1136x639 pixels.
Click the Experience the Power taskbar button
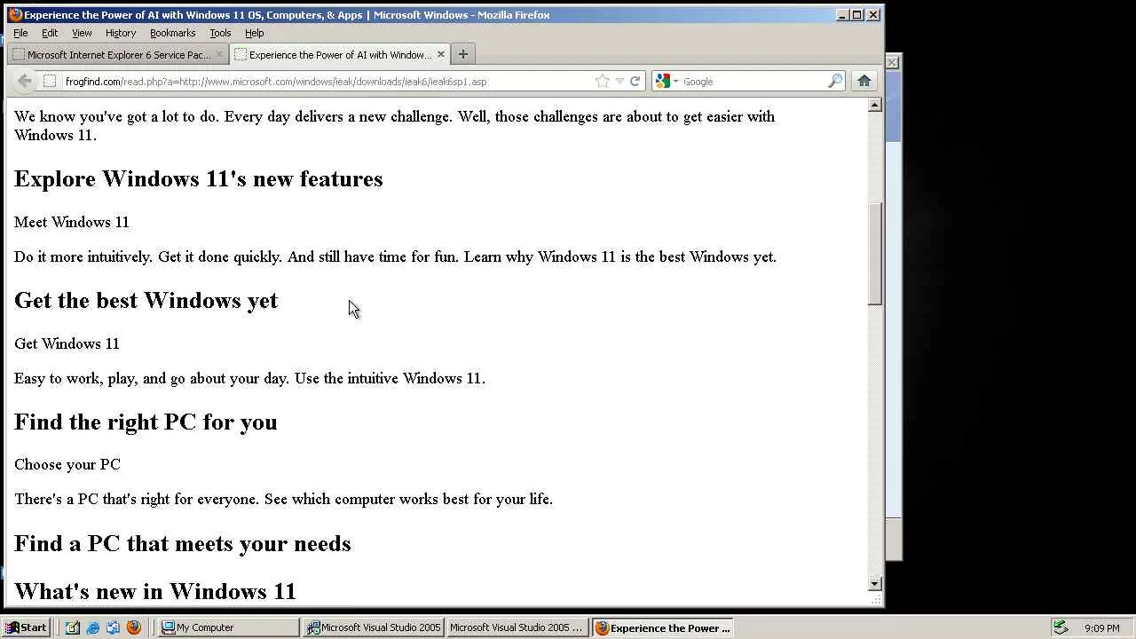662,627
